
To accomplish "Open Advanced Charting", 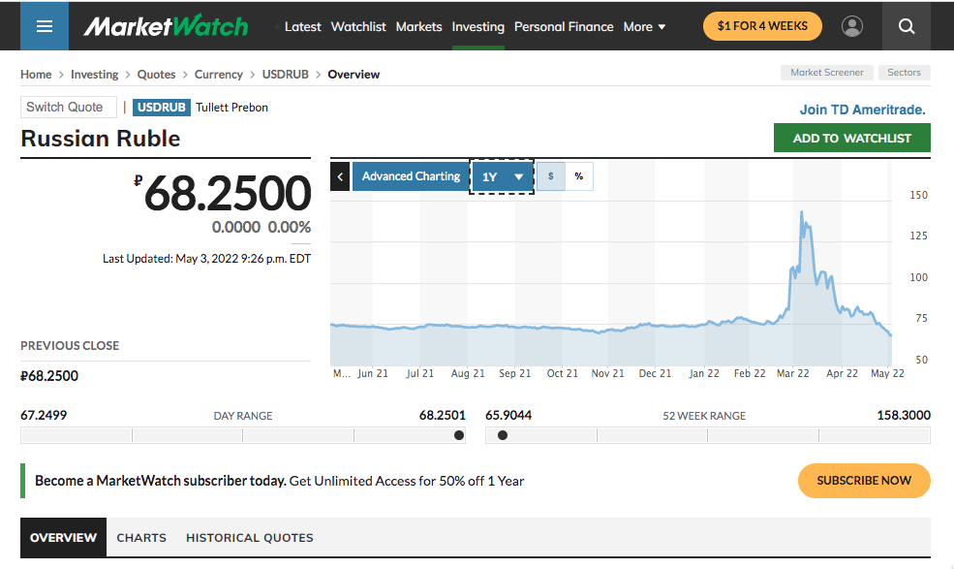I will (x=411, y=176).
